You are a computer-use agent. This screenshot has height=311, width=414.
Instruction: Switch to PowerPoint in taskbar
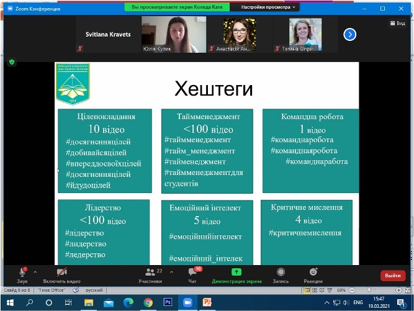pyautogui.click(x=207, y=302)
